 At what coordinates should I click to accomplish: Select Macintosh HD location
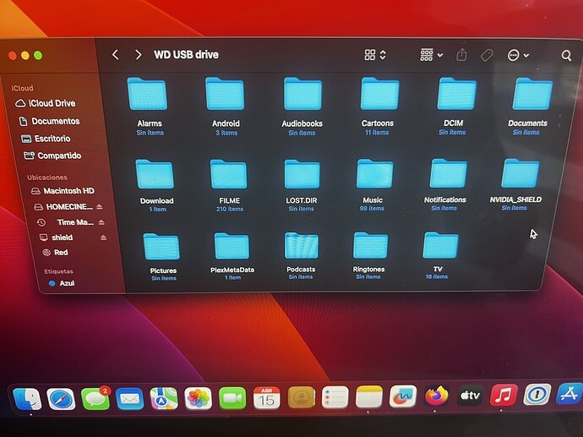point(63,191)
